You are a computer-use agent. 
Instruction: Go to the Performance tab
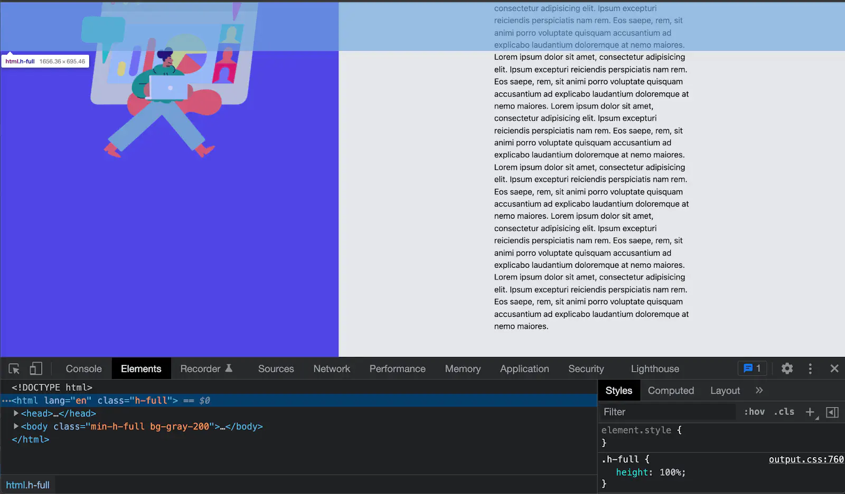coord(397,369)
